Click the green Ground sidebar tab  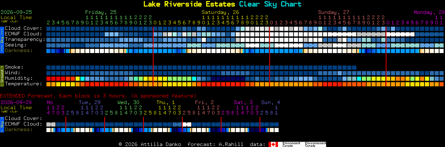tap(2, 75)
